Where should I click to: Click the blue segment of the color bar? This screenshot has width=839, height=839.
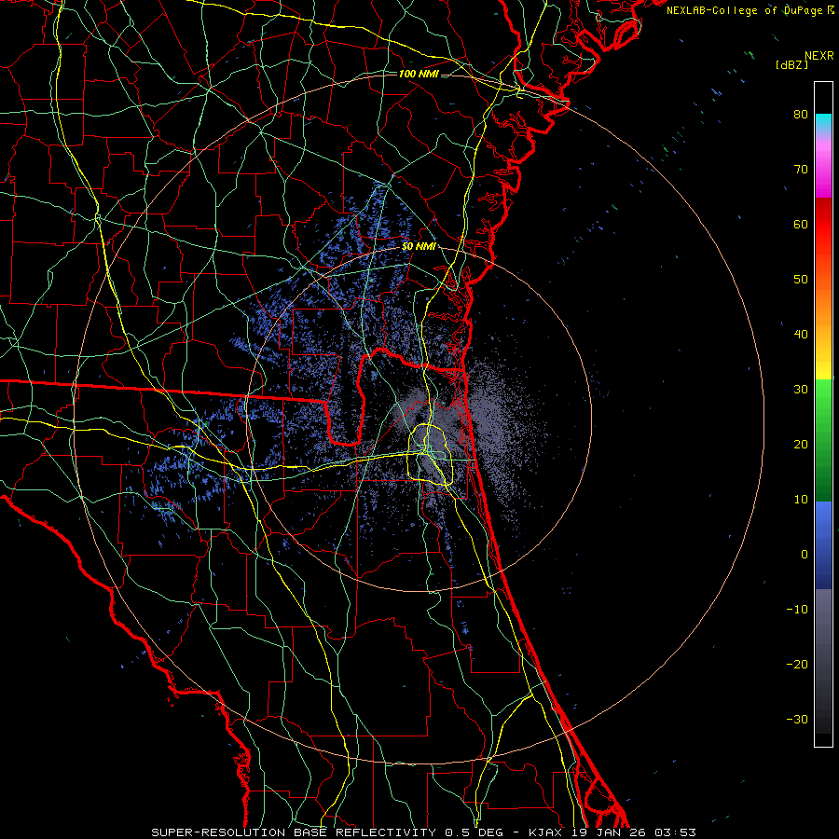pyautogui.click(x=823, y=545)
